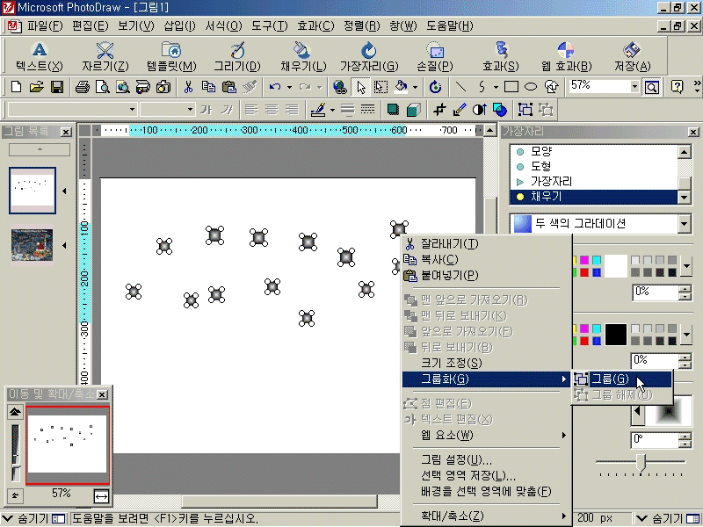Open the 효과(S) visual menu
This screenshot has height=527, width=703.
click(500, 56)
